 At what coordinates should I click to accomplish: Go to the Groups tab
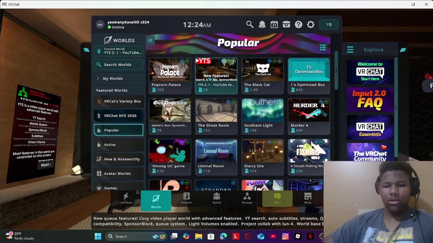tap(247, 198)
